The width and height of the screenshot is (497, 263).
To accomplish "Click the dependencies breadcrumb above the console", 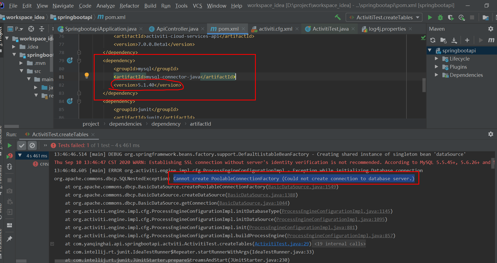I will [x=125, y=124].
